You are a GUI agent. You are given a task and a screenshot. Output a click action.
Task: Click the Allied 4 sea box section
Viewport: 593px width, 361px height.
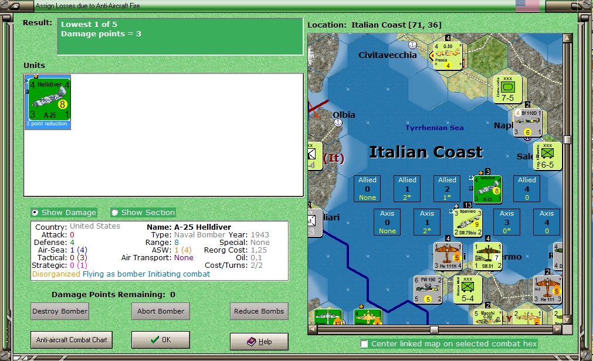527,189
